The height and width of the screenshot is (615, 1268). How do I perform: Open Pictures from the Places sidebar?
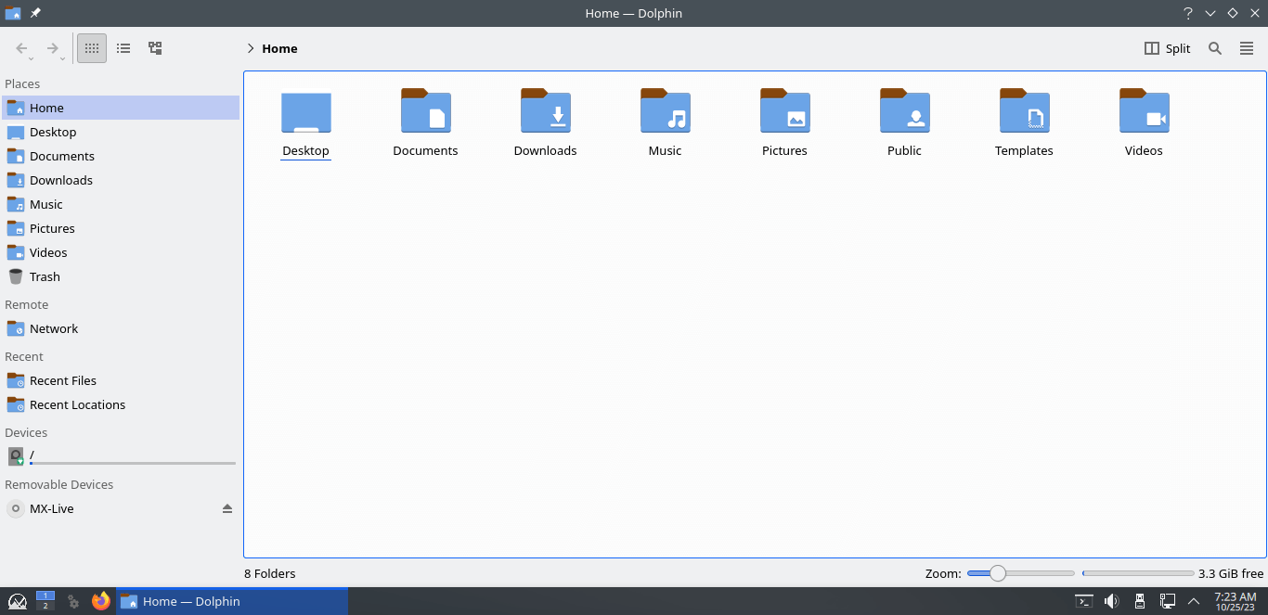tap(122, 228)
